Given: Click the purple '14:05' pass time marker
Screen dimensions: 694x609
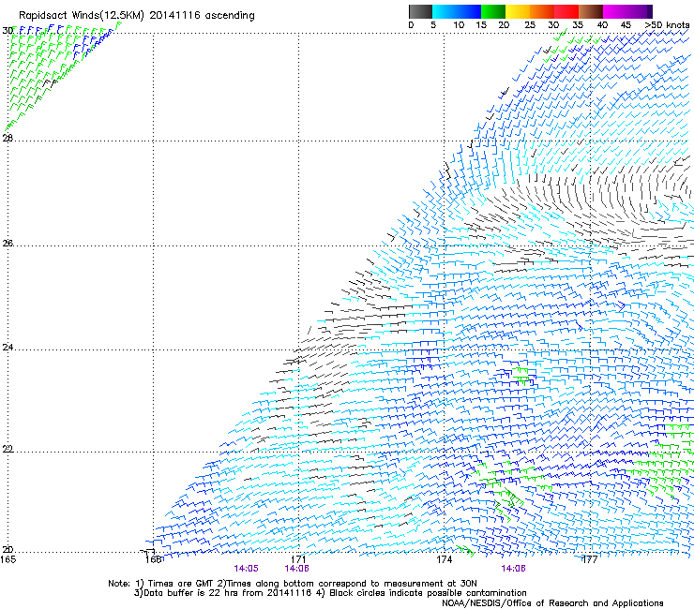Looking at the screenshot, I should tap(246, 569).
